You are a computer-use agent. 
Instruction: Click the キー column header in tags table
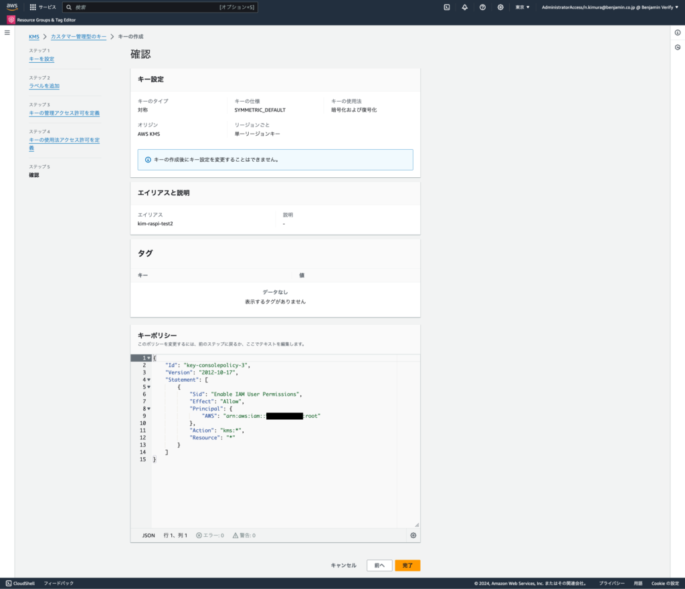click(143, 275)
